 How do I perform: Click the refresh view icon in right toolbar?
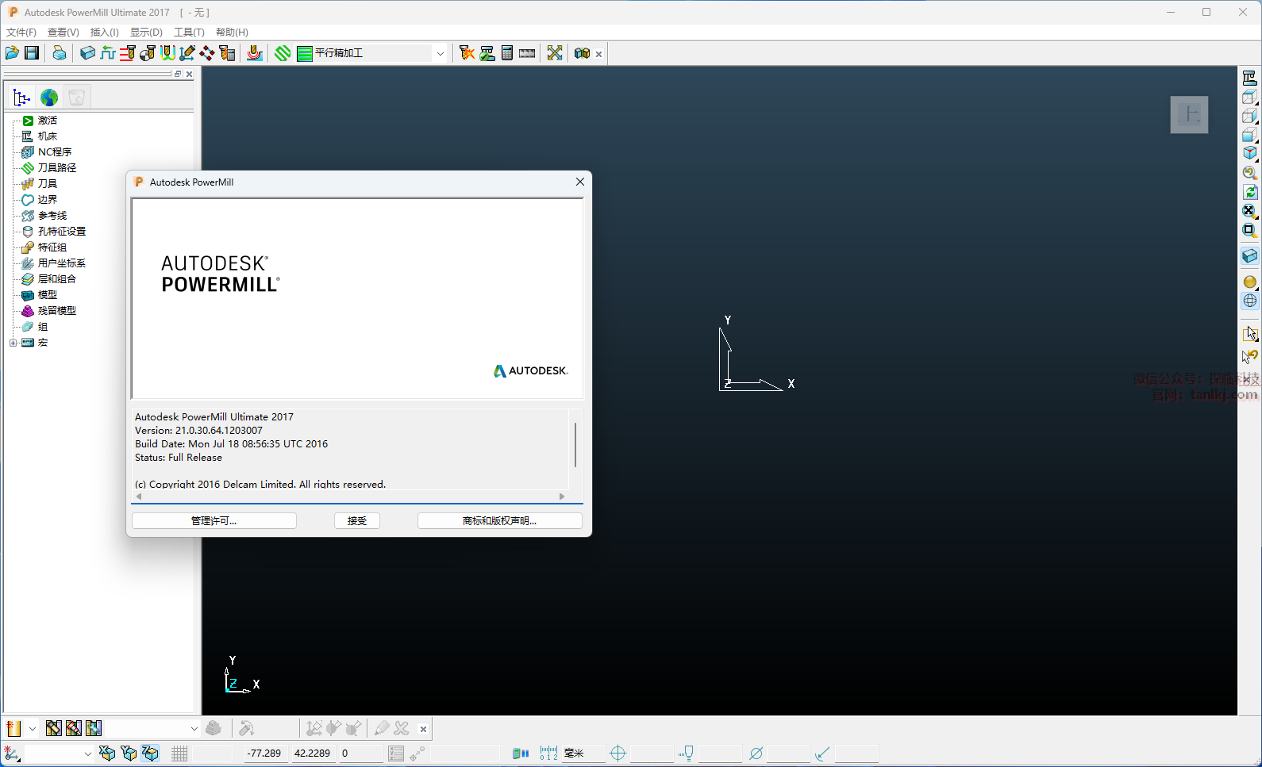tap(1249, 192)
